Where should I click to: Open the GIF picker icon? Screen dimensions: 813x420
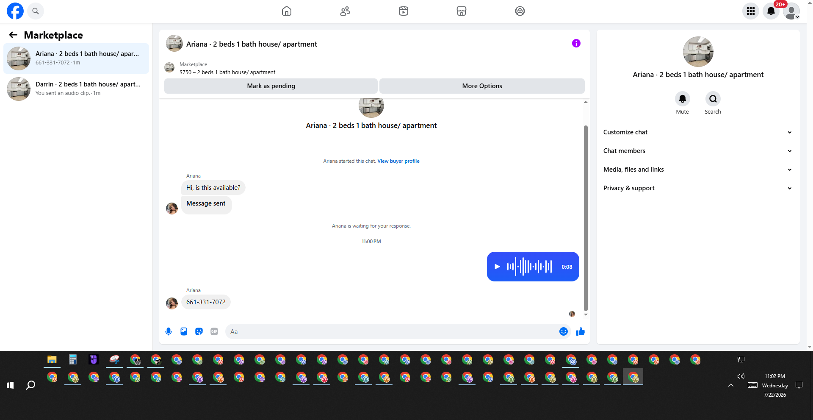214,331
